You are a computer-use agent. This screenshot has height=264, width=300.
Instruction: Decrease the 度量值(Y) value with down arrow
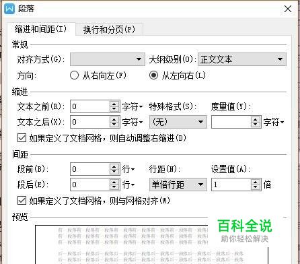[256, 125]
